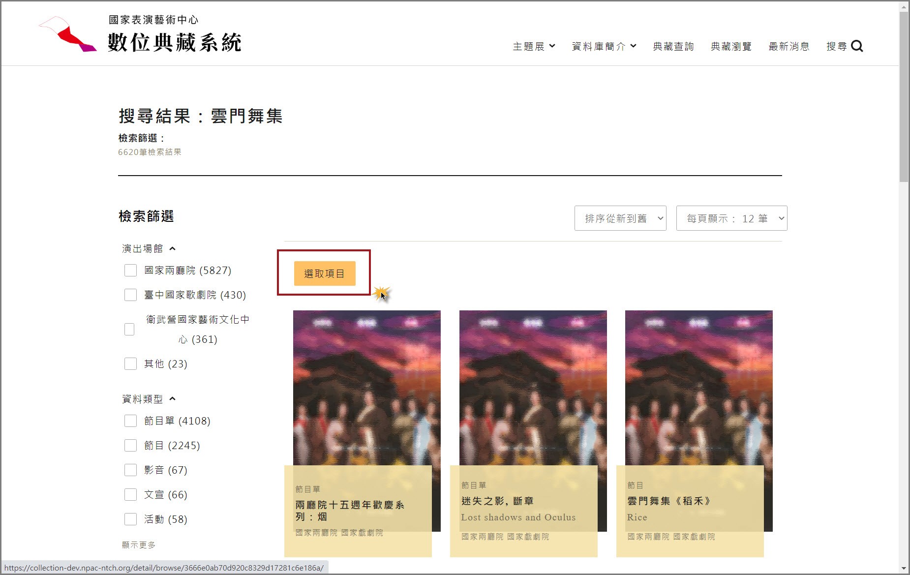
Task: Check the 影音 filter checkbox
Action: (130, 470)
